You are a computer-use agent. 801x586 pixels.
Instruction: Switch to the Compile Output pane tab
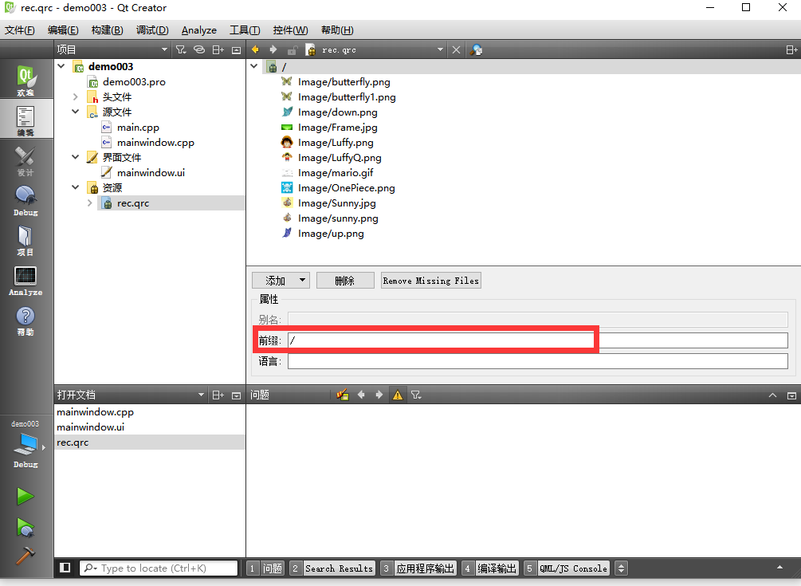point(497,568)
